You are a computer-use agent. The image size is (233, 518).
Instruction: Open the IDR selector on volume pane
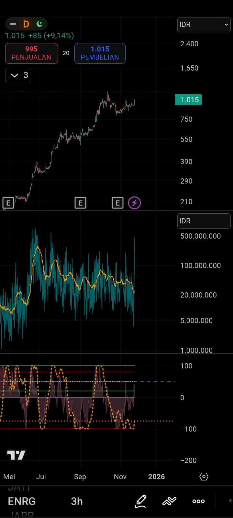[x=204, y=221]
